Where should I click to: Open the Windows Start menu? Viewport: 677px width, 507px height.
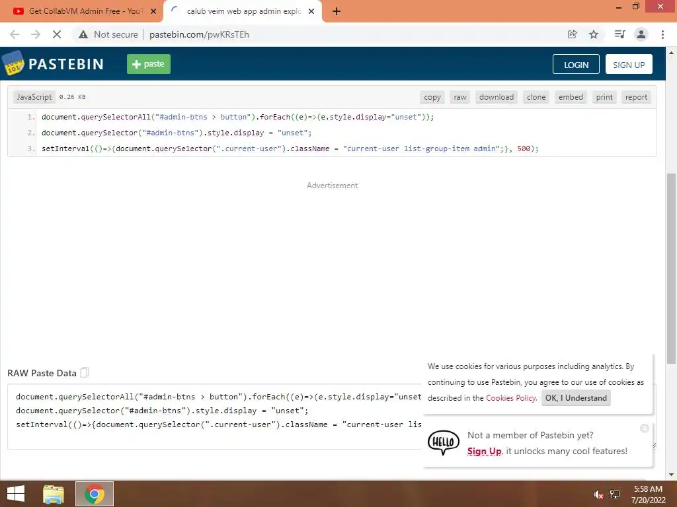click(16, 494)
